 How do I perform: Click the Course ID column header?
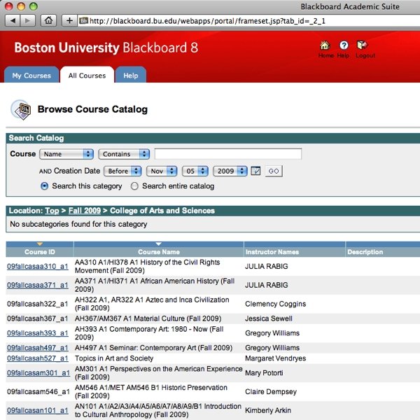pos(40,252)
